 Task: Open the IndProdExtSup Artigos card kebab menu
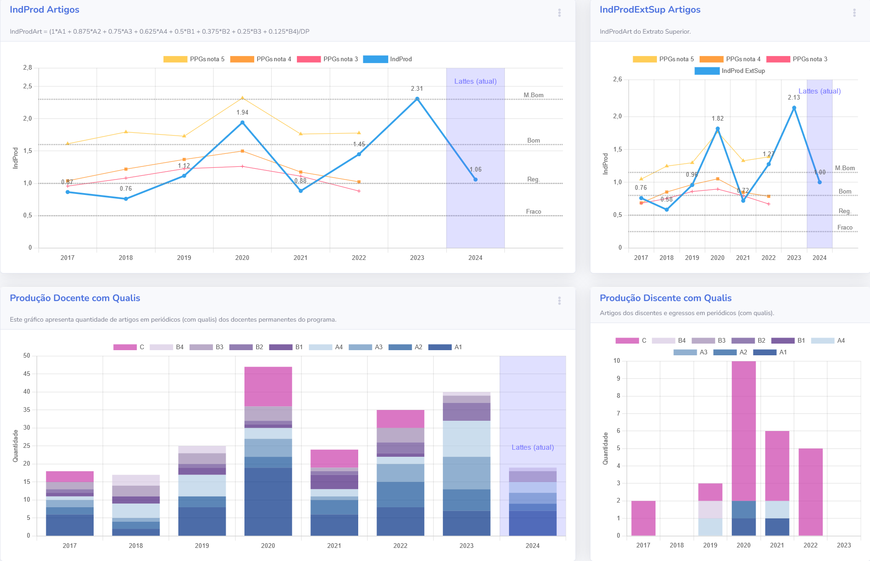[x=854, y=13]
